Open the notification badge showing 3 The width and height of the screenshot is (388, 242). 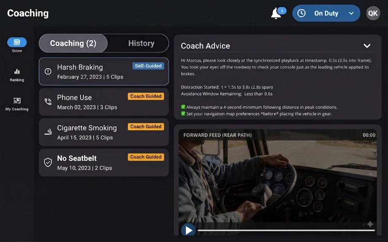[x=282, y=11]
